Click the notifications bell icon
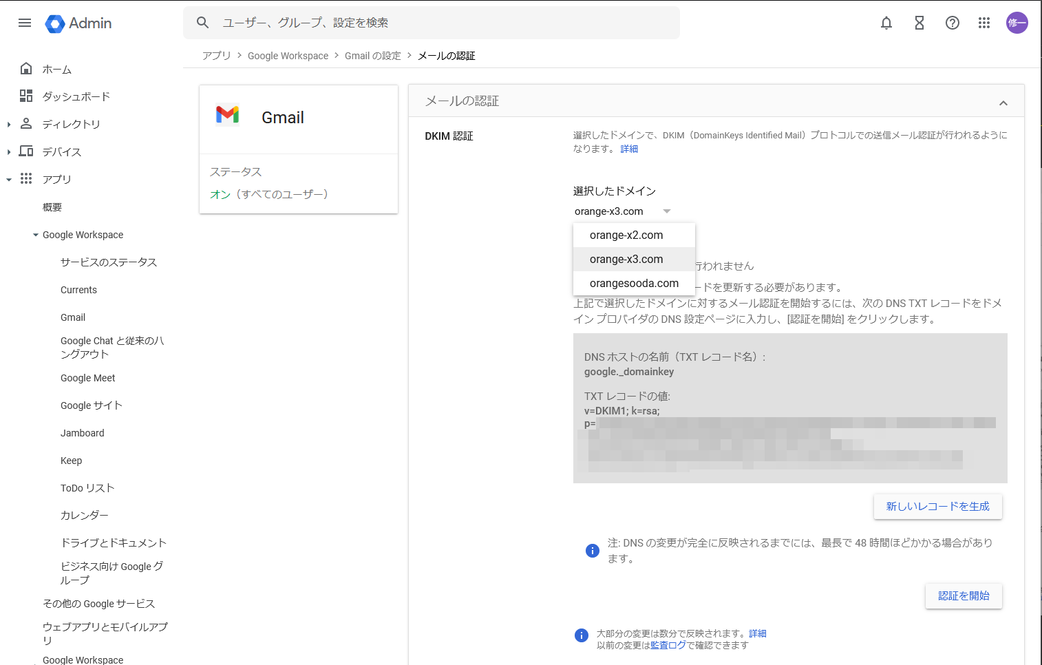 pyautogui.click(x=886, y=23)
